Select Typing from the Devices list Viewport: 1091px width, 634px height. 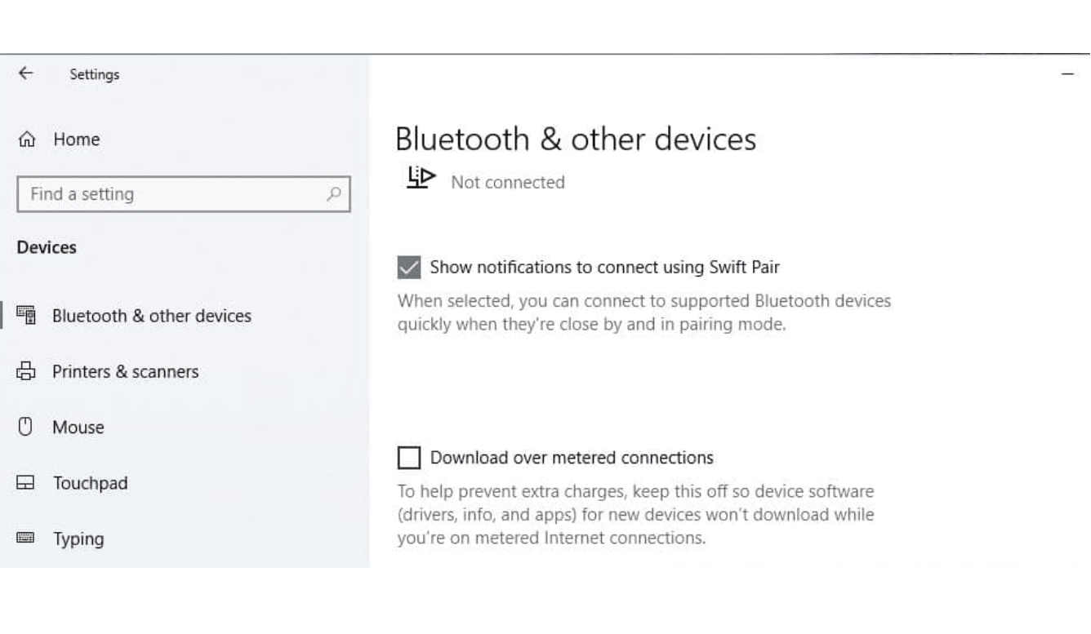78,539
